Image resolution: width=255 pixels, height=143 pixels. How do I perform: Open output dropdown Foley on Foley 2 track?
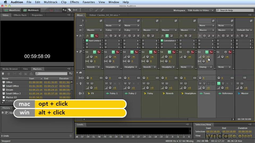click(x=131, y=30)
